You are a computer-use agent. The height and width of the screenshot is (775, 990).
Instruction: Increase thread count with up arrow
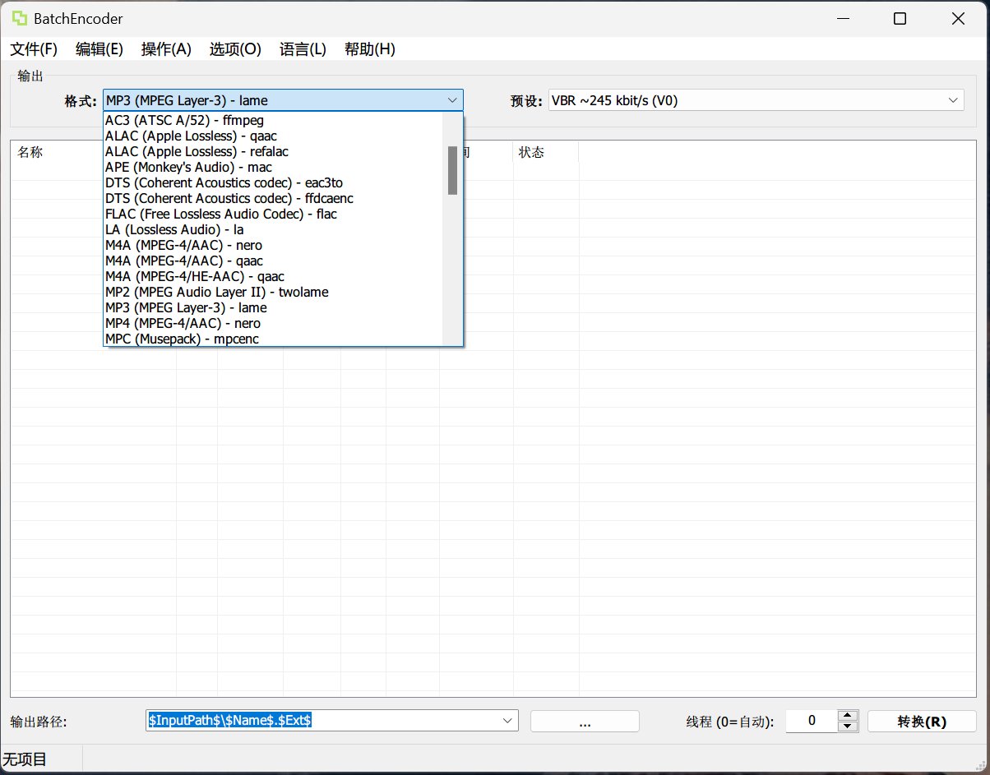(848, 716)
